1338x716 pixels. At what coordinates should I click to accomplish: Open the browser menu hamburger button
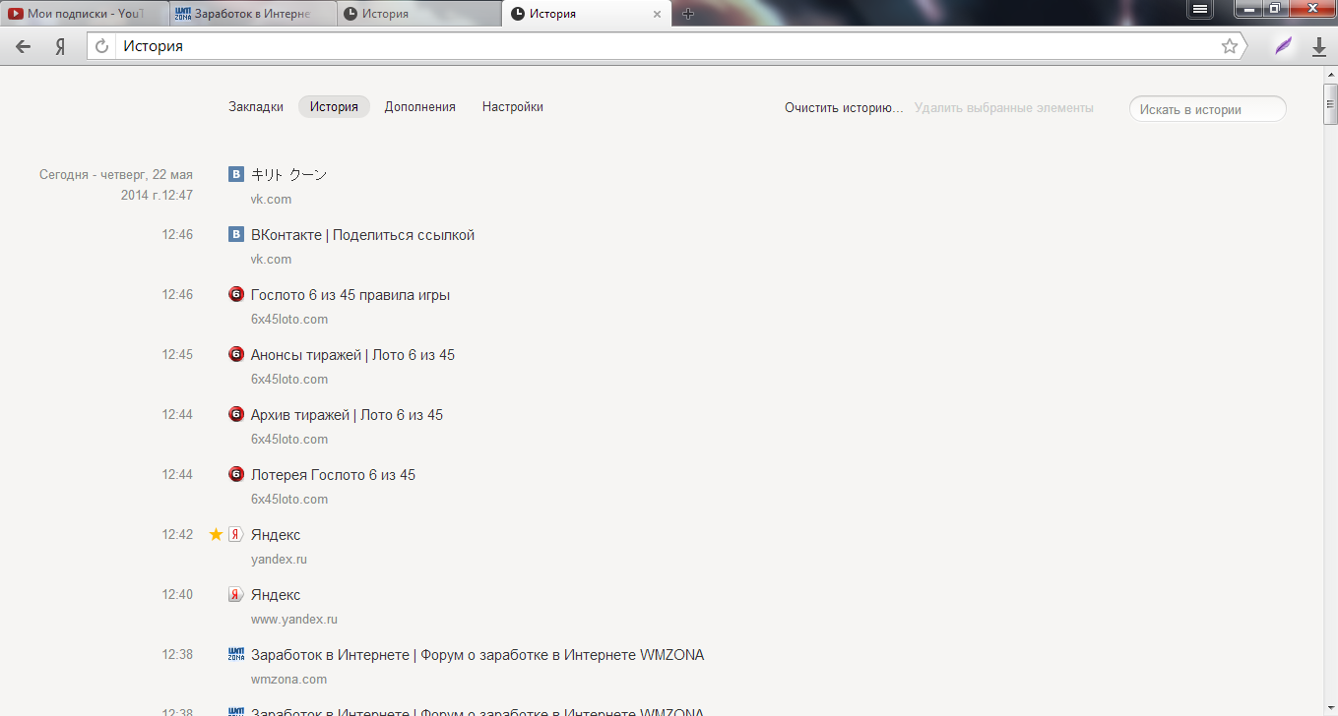pos(1199,8)
